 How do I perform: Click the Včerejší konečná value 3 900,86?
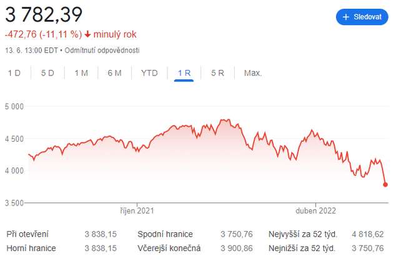pyautogui.click(x=236, y=249)
